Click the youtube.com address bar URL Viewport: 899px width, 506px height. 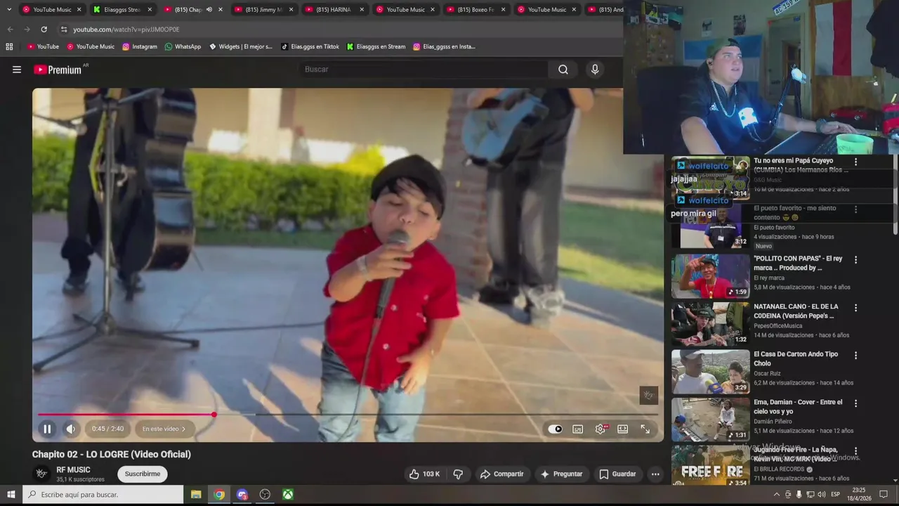(x=126, y=30)
